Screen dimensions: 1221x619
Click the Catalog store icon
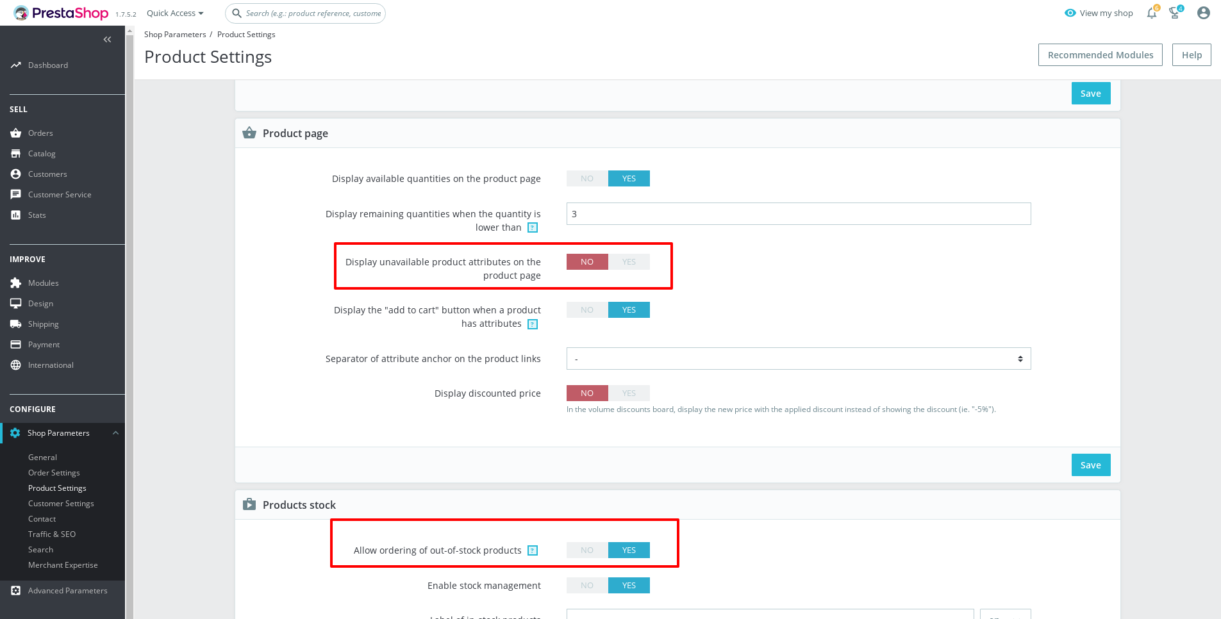point(16,154)
